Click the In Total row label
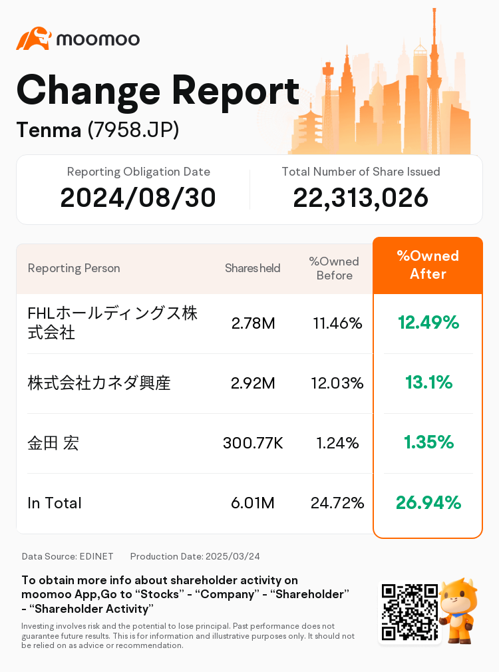Screen dimensions: 499x672 click(x=55, y=503)
